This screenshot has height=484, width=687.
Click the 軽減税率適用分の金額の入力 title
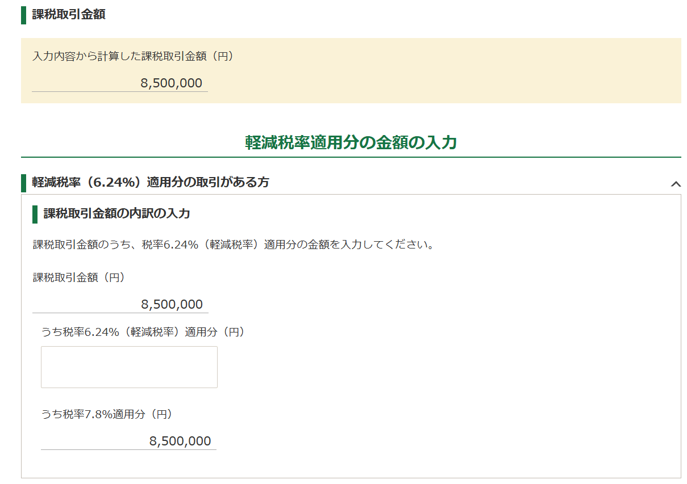point(351,142)
